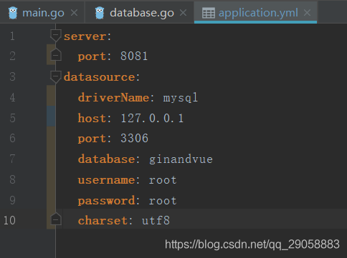Click fold end marker on line 2
The width and height of the screenshot is (347, 258).
click(x=56, y=55)
